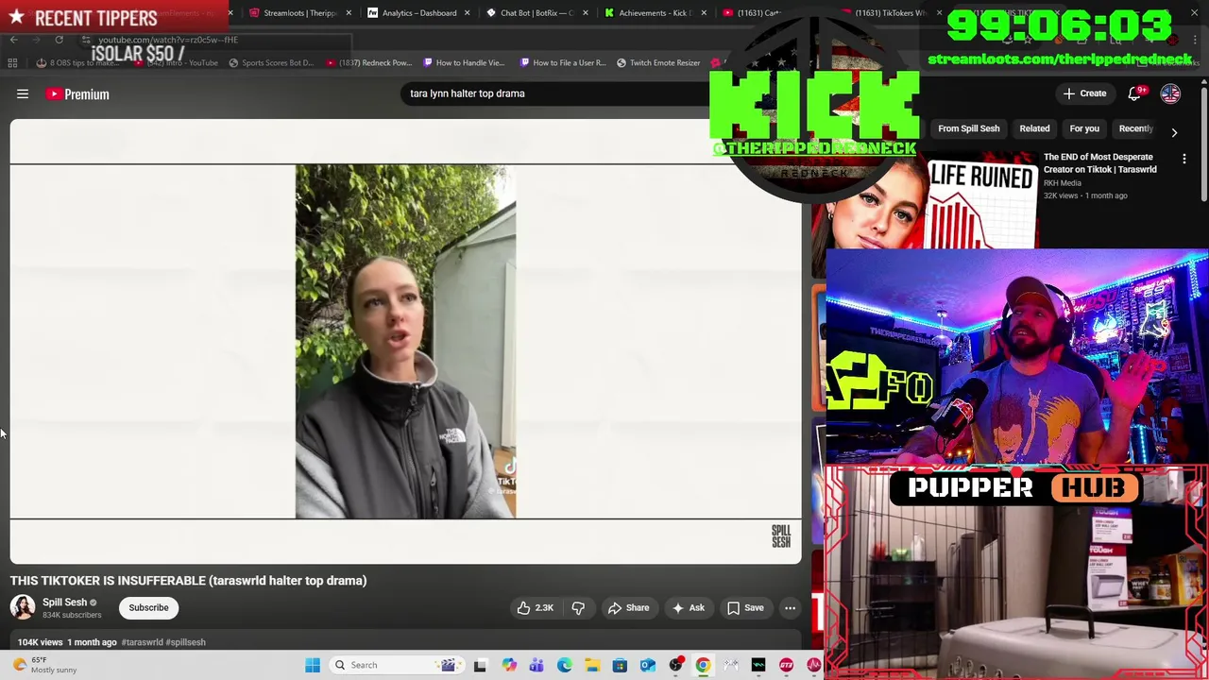Click the Ask button under the video
Viewport: 1209px width, 680px height.
(x=688, y=608)
